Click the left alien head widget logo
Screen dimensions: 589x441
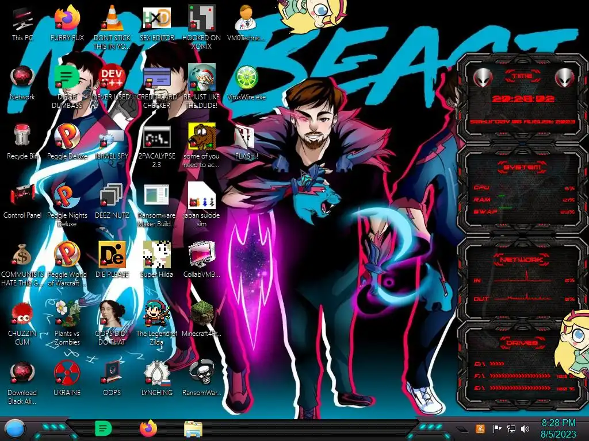483,78
